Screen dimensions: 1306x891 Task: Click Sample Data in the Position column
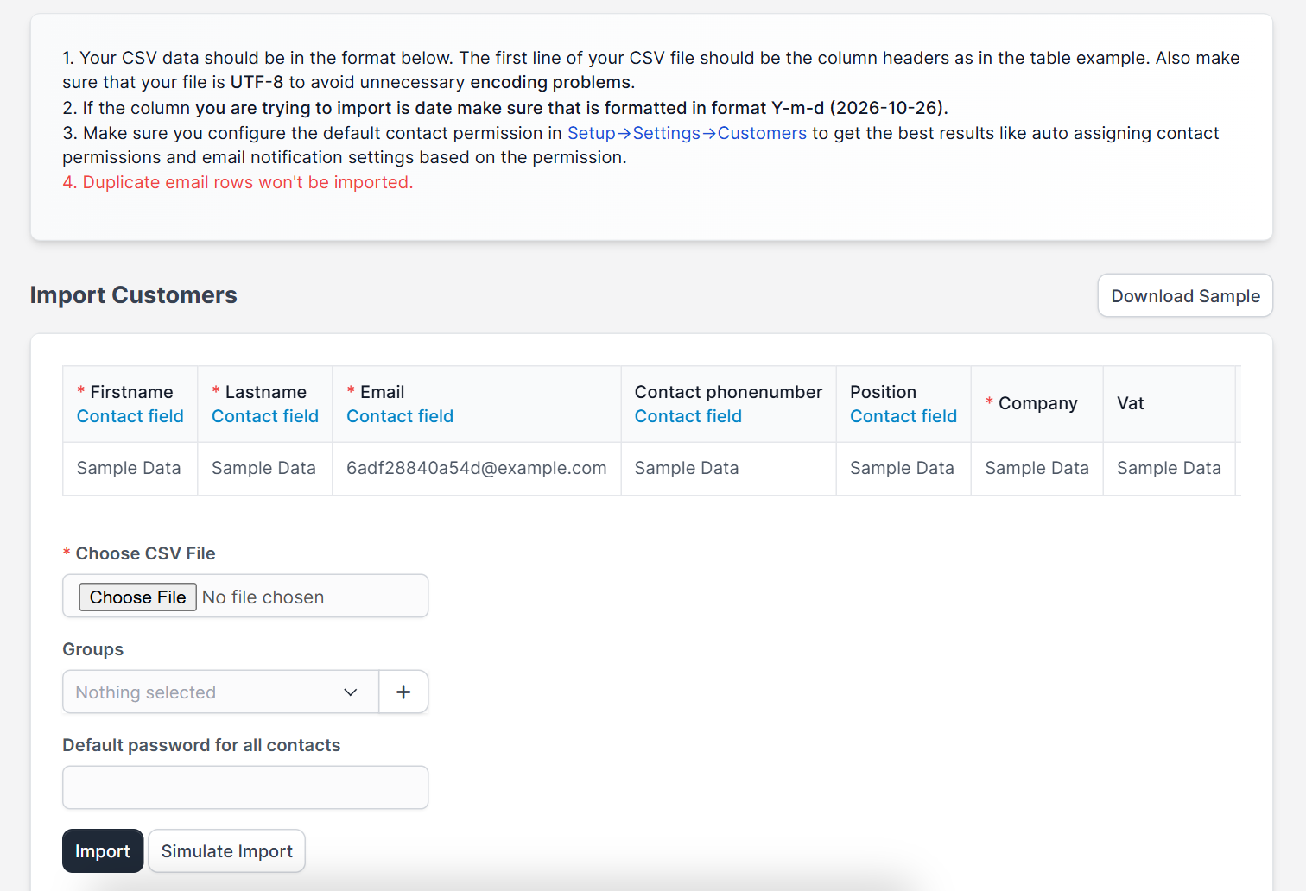[902, 468]
